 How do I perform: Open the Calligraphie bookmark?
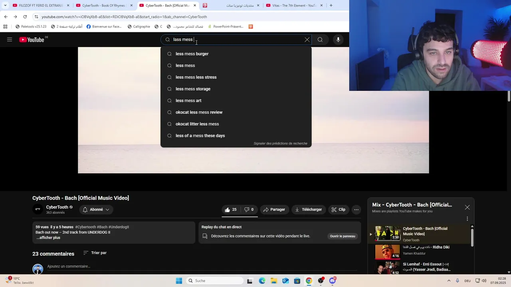[139, 27]
